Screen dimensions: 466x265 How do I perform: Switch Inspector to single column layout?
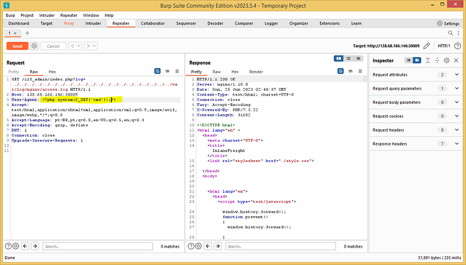tap(409, 61)
